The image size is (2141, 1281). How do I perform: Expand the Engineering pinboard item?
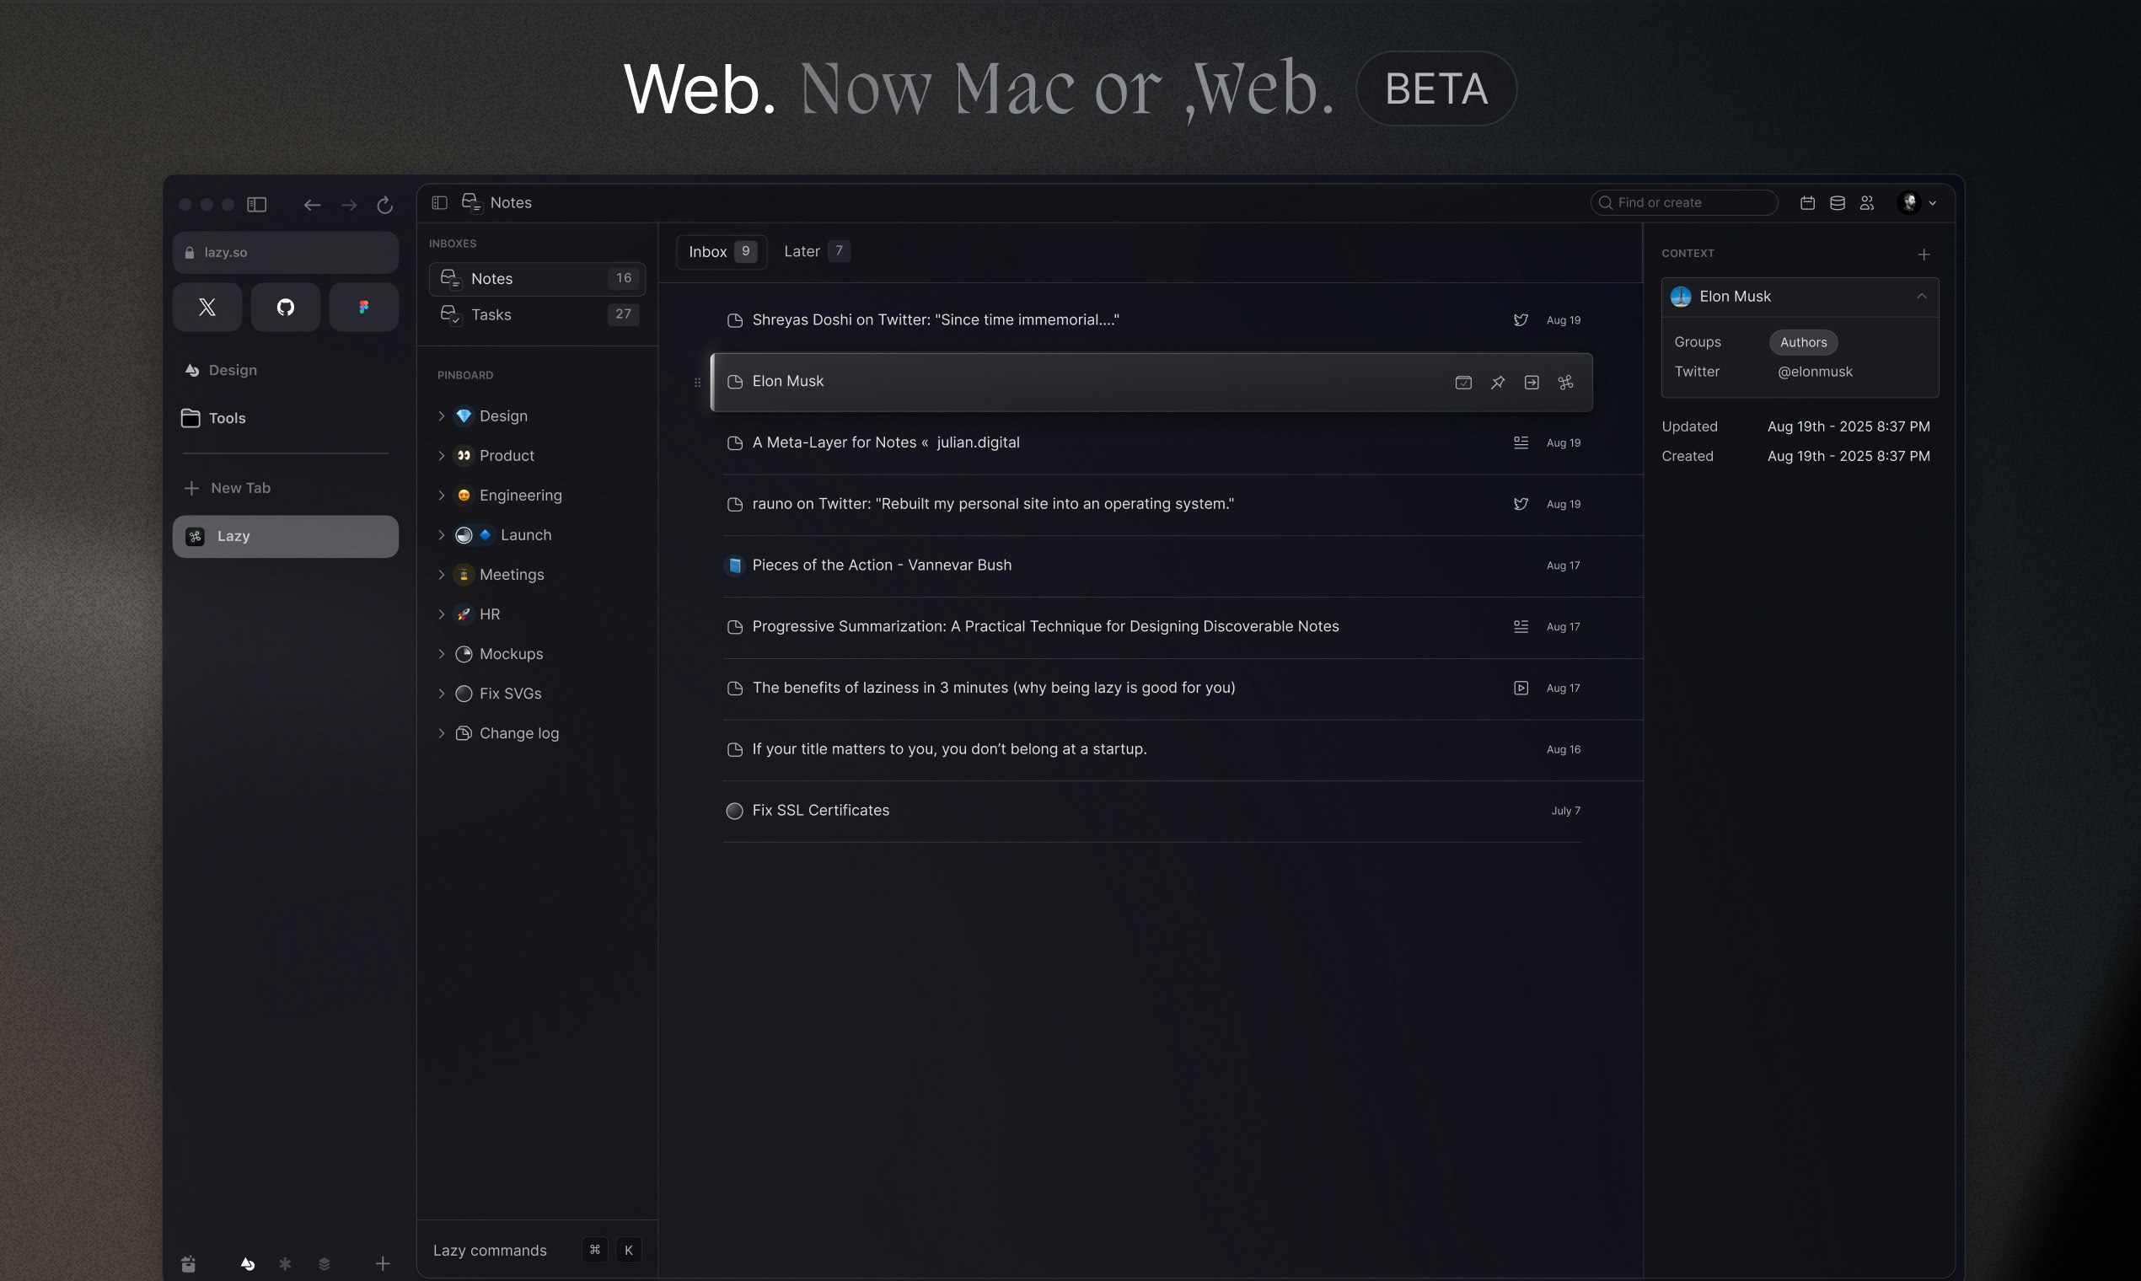441,496
